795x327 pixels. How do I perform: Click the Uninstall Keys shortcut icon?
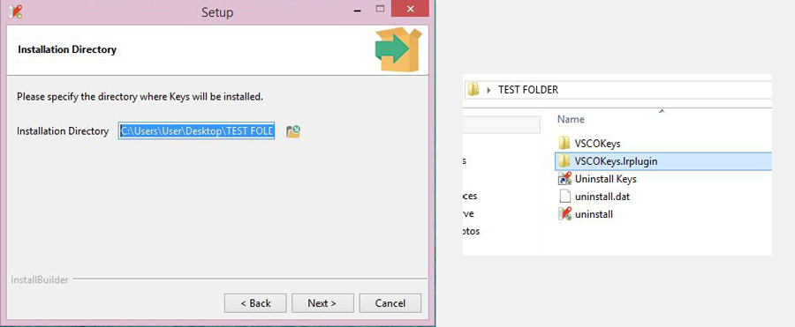564,179
